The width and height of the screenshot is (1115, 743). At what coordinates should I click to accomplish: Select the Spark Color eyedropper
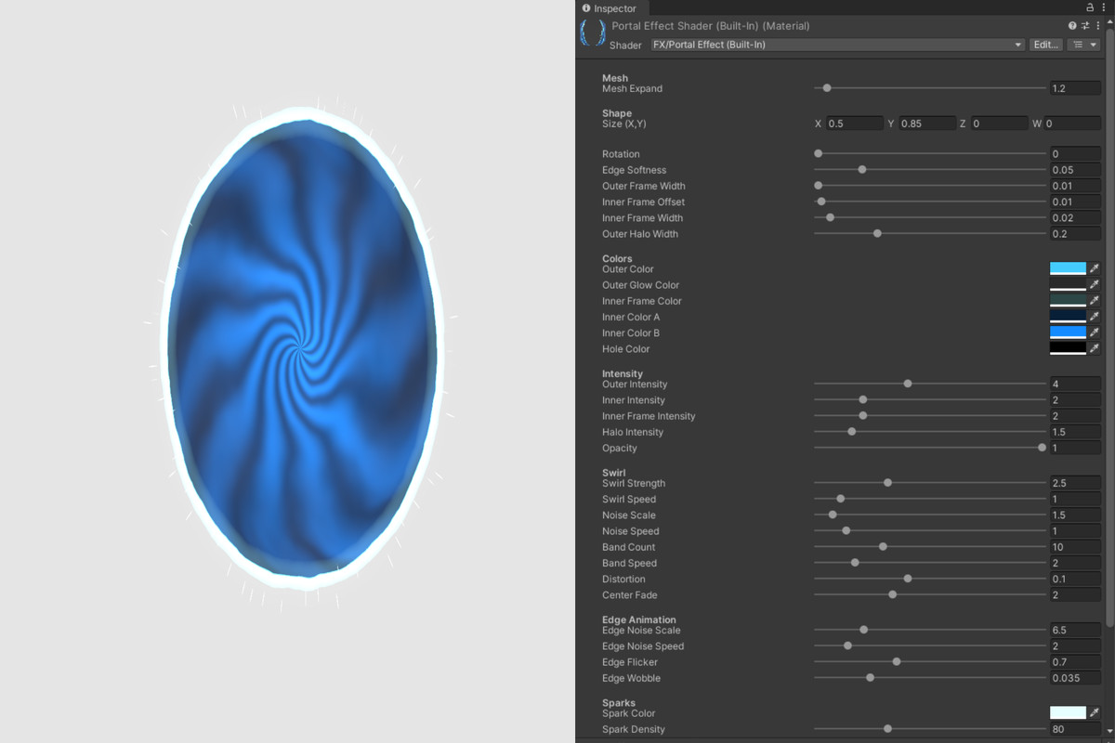(x=1094, y=712)
